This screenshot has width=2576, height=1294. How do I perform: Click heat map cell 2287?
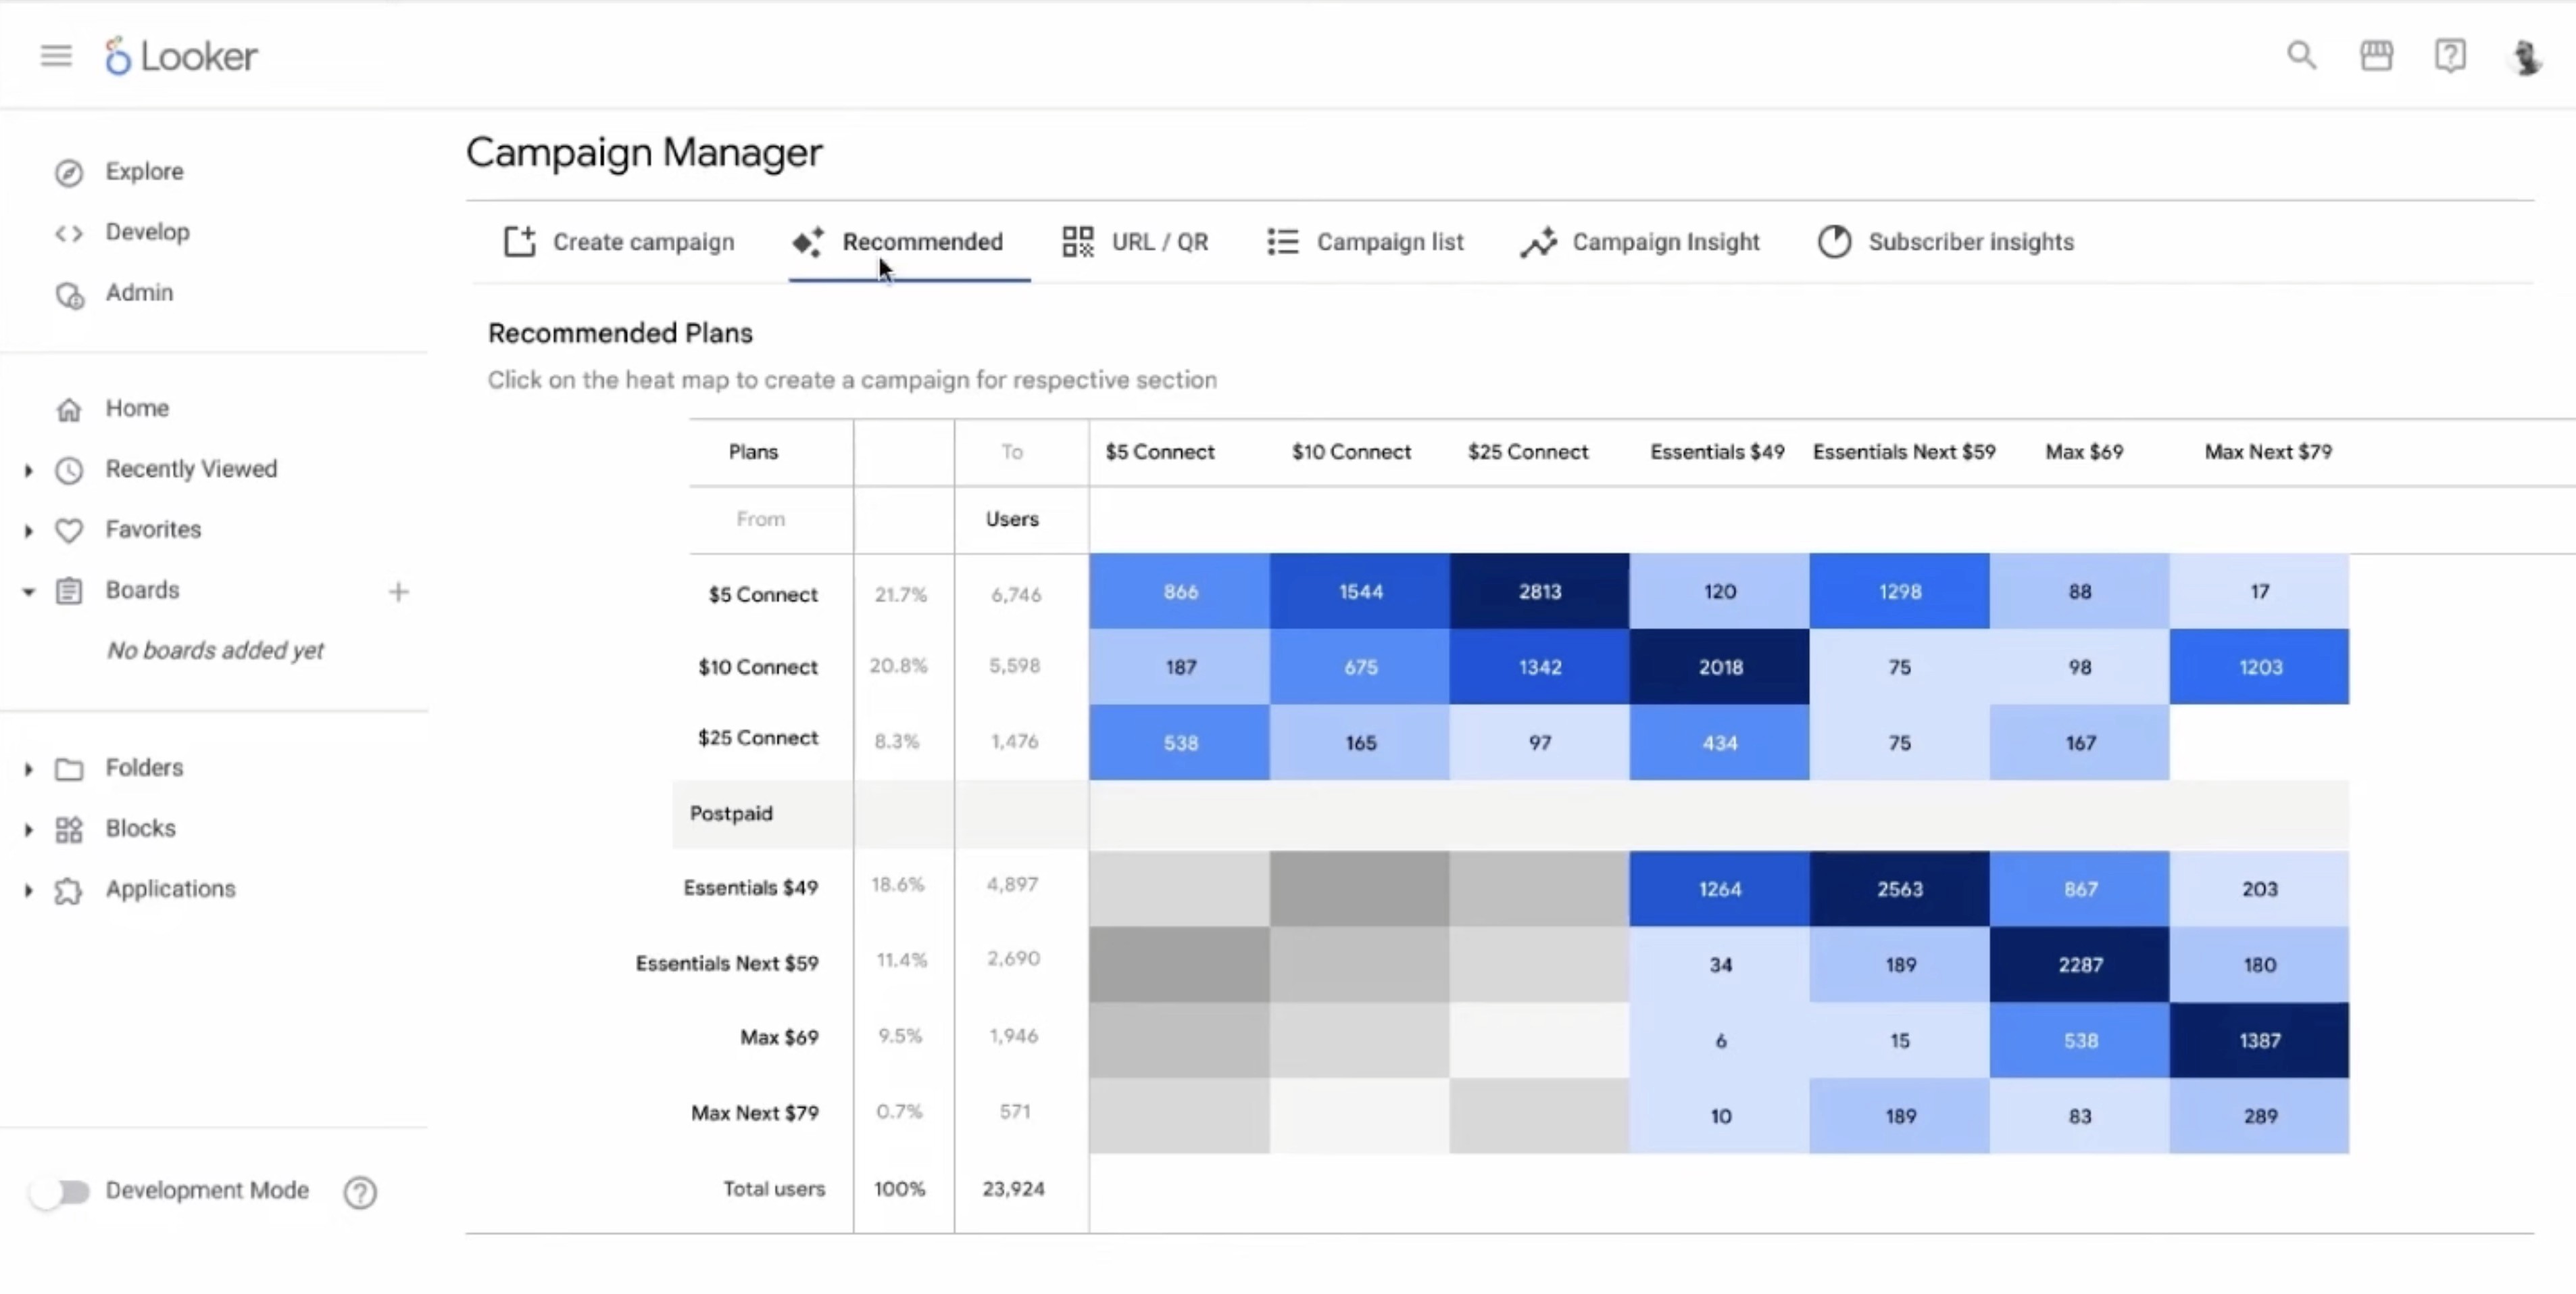2079,965
